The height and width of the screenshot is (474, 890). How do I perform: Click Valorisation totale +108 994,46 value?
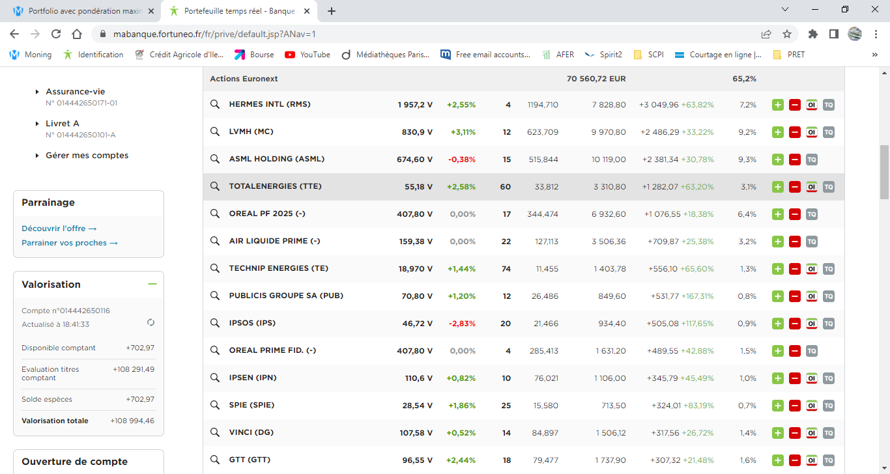click(132, 421)
